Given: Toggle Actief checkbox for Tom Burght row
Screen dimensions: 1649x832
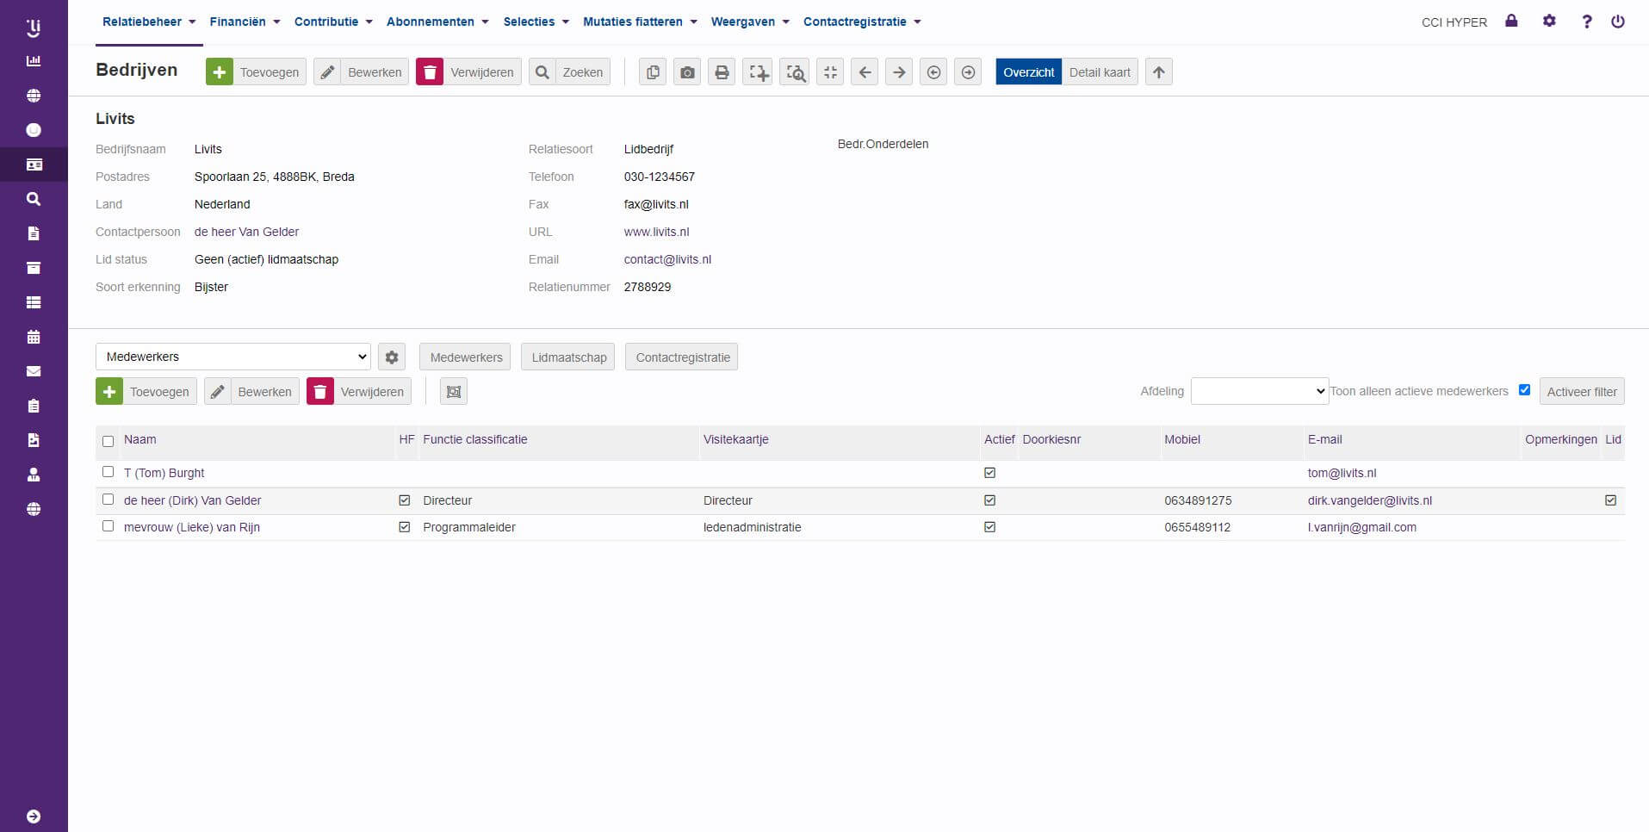Looking at the screenshot, I should pyautogui.click(x=989, y=473).
